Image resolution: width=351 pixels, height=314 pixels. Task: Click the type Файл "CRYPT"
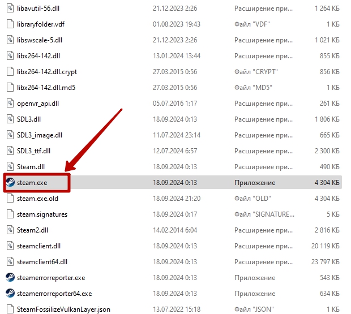coord(256,72)
